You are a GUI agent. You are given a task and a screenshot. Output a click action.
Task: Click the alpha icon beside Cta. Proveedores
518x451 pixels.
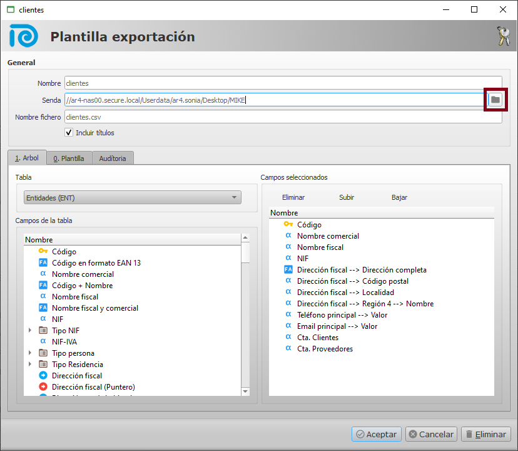[288, 349]
